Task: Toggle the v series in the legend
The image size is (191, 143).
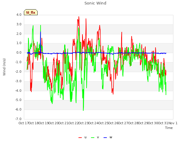Action: click(95, 137)
